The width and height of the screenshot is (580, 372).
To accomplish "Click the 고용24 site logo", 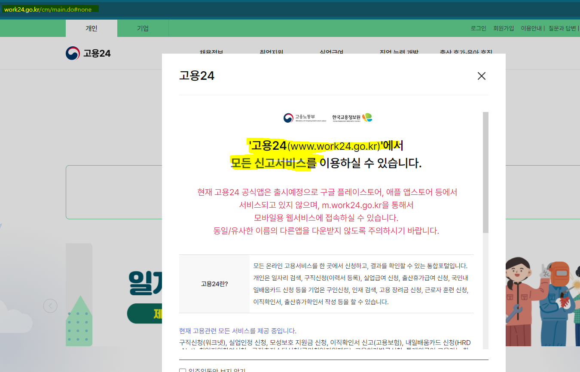I will point(89,53).
